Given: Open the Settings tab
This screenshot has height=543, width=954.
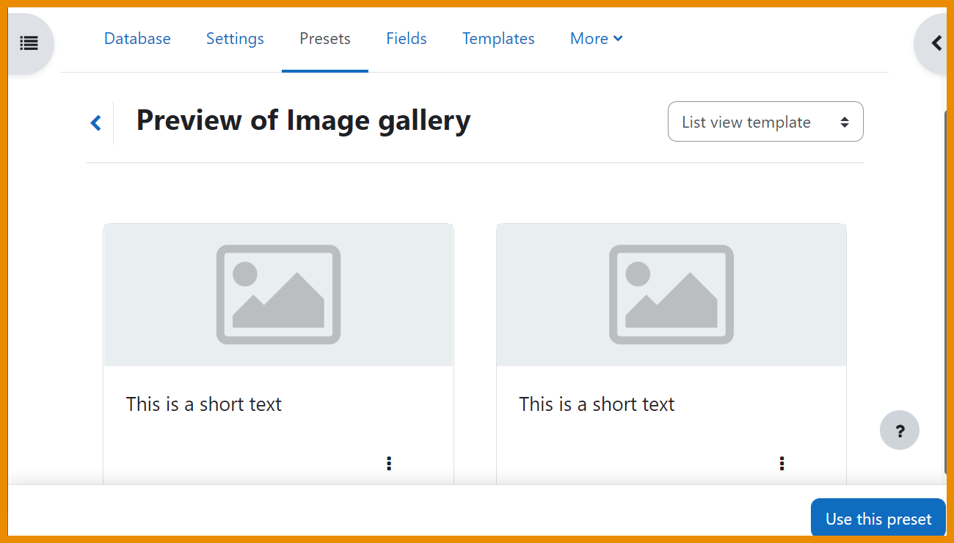Looking at the screenshot, I should [235, 39].
